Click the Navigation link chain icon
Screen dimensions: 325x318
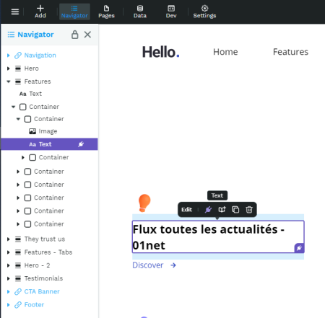pyautogui.click(x=18, y=56)
